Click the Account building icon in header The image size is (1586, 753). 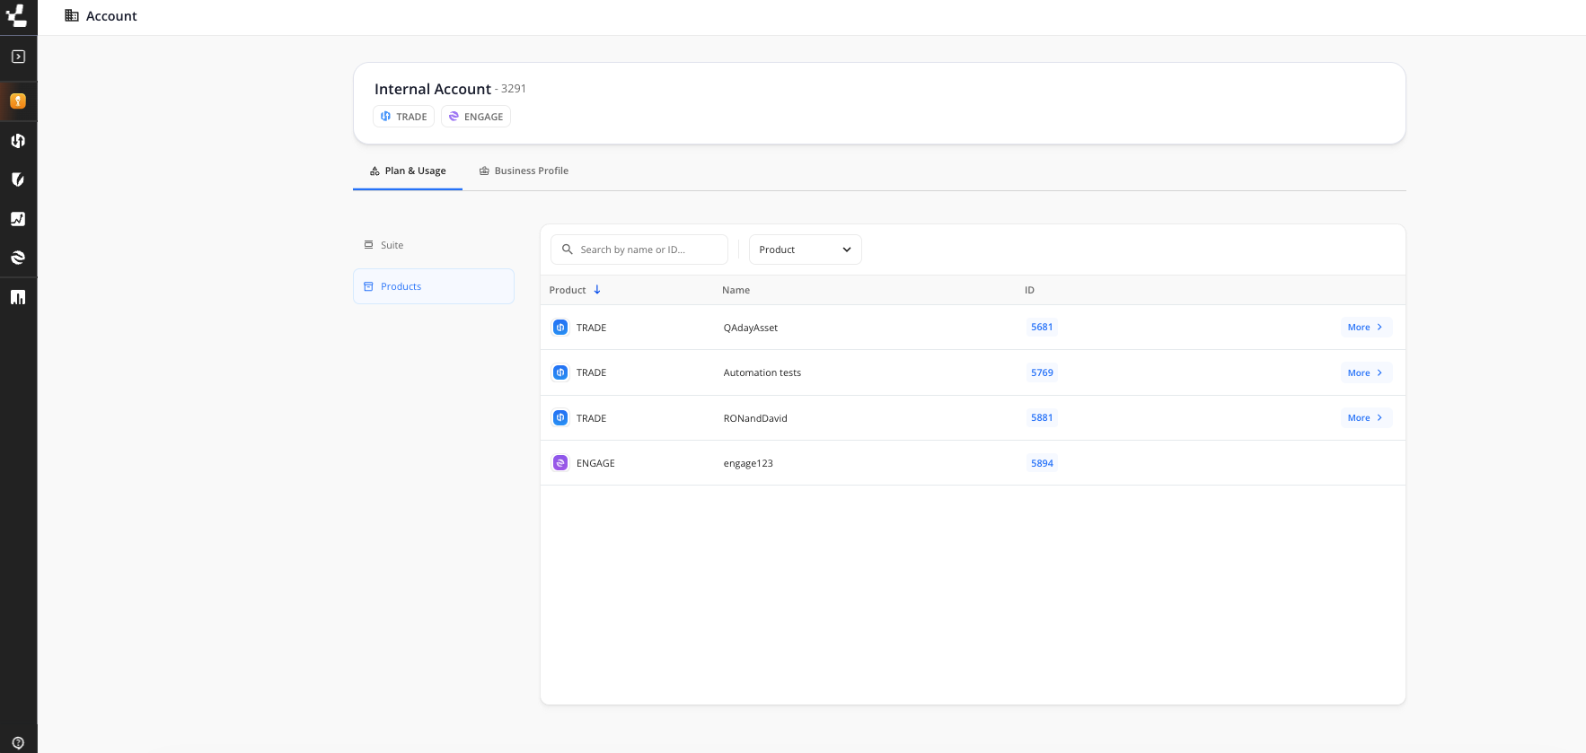pyautogui.click(x=72, y=15)
